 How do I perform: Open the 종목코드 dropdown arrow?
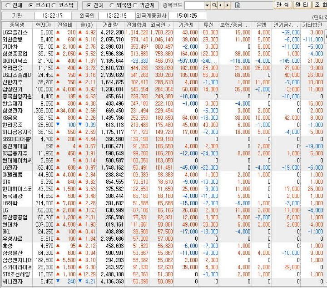(x=207, y=5)
